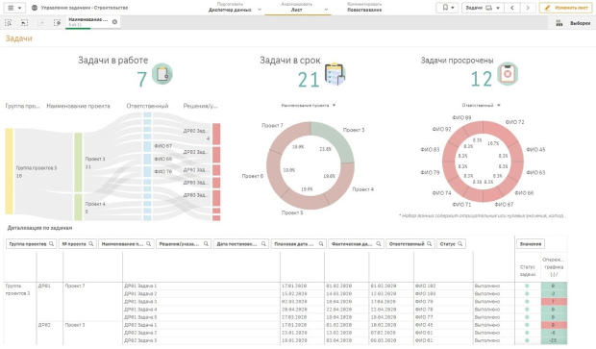
Task: Expand the Анализировать dropdown arrow
Action: point(326,10)
